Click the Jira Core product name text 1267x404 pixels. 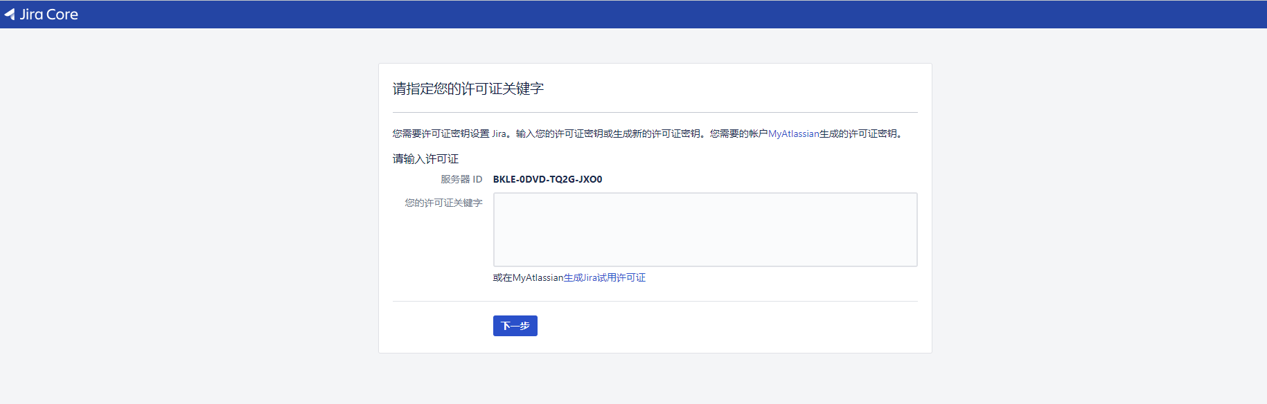(x=48, y=14)
